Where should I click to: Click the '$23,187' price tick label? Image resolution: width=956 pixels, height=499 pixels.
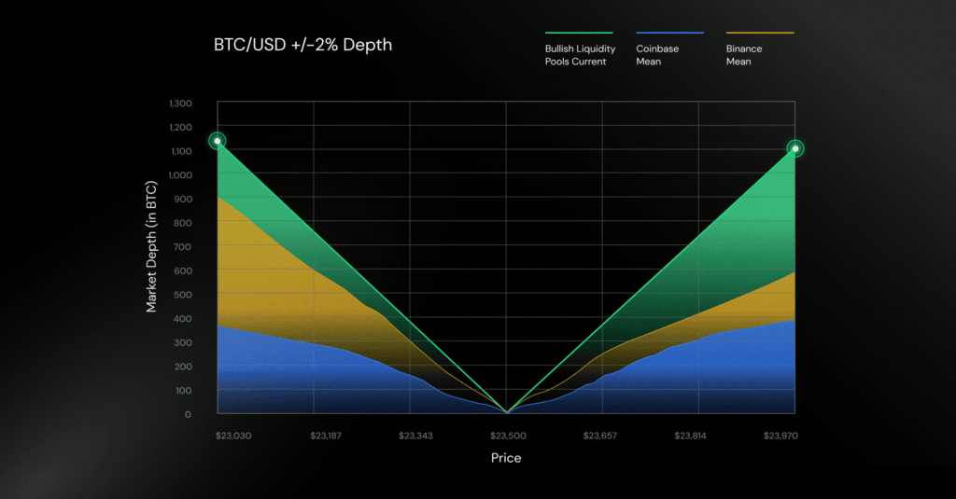coord(326,436)
